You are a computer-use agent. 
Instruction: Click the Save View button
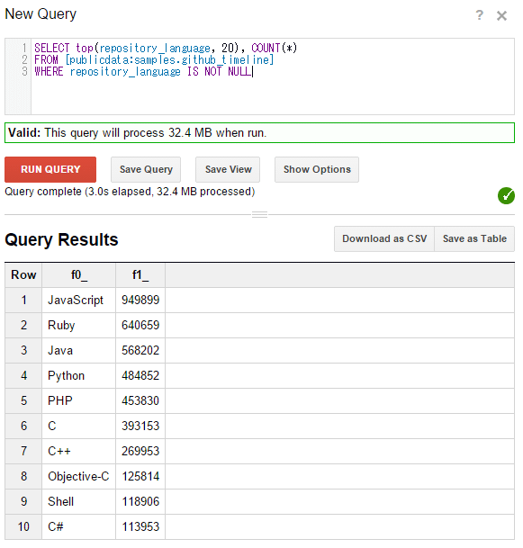pyautogui.click(x=228, y=169)
